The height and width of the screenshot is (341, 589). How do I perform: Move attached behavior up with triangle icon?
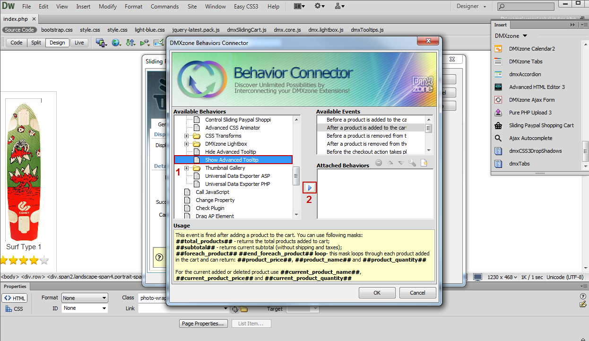(x=390, y=163)
